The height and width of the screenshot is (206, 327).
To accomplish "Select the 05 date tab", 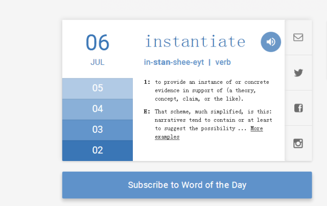I will pyautogui.click(x=98, y=88).
